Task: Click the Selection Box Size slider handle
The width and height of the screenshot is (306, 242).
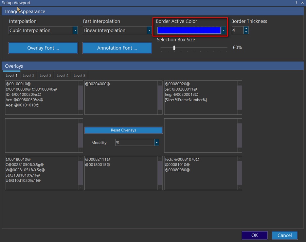Action: tap(174, 48)
